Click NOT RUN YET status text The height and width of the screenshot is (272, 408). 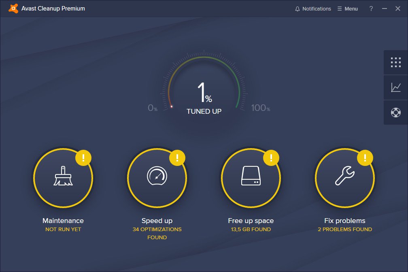63,229
